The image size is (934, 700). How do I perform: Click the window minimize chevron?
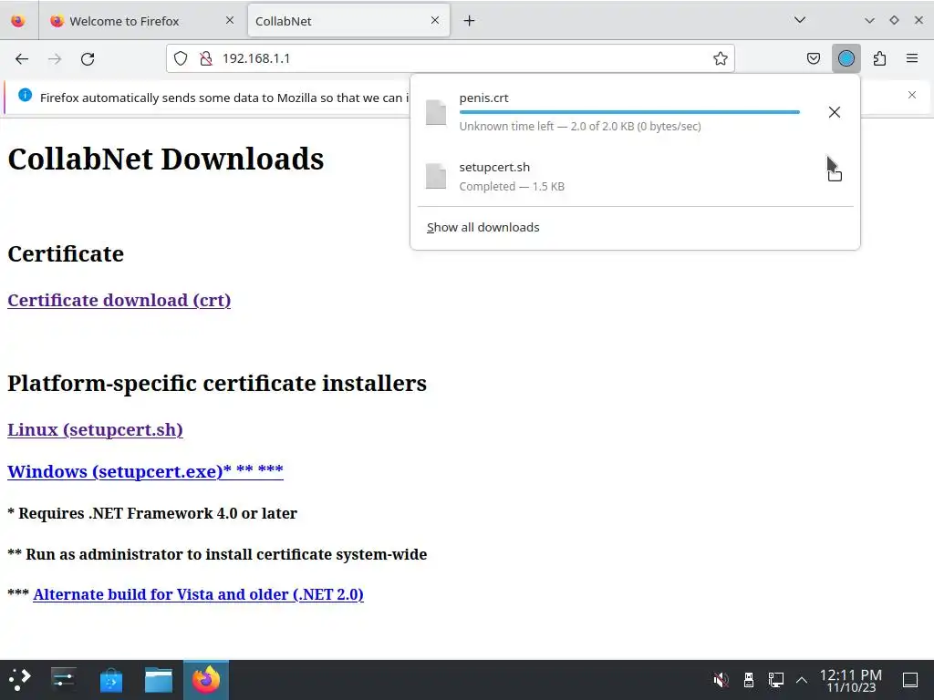[869, 20]
